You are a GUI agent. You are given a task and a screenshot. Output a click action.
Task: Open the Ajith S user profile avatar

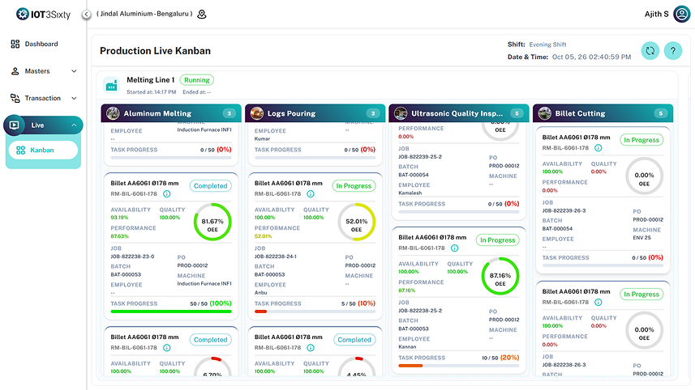682,14
